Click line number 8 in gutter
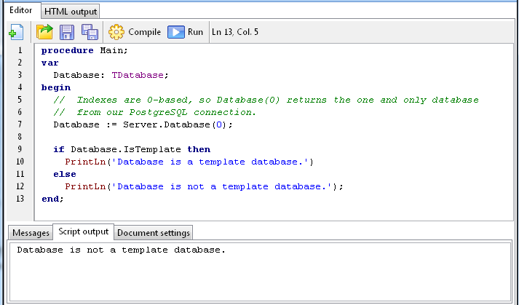 tap(20, 137)
